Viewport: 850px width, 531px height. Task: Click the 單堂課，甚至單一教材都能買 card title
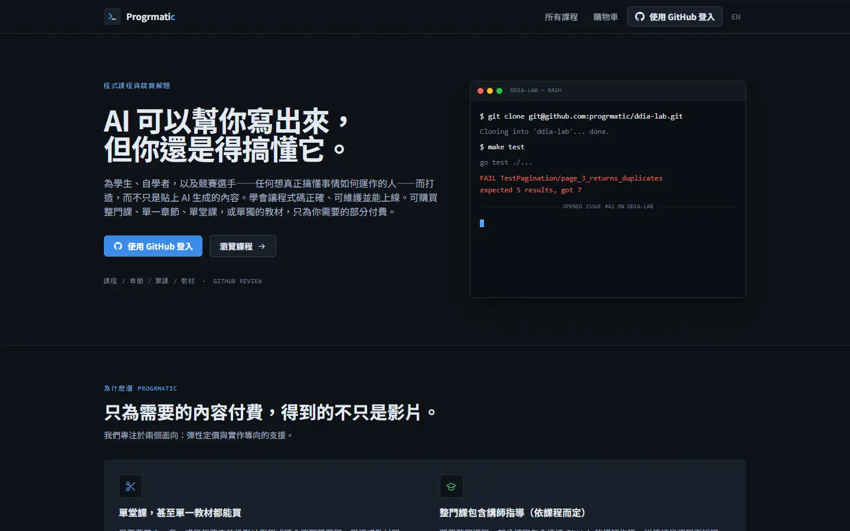[180, 513]
